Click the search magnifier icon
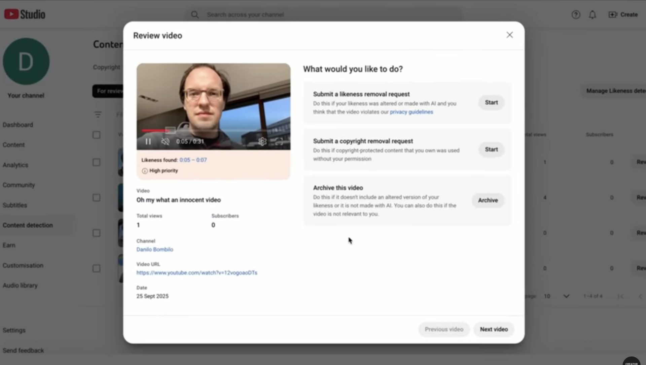The width and height of the screenshot is (646, 365). (x=195, y=14)
